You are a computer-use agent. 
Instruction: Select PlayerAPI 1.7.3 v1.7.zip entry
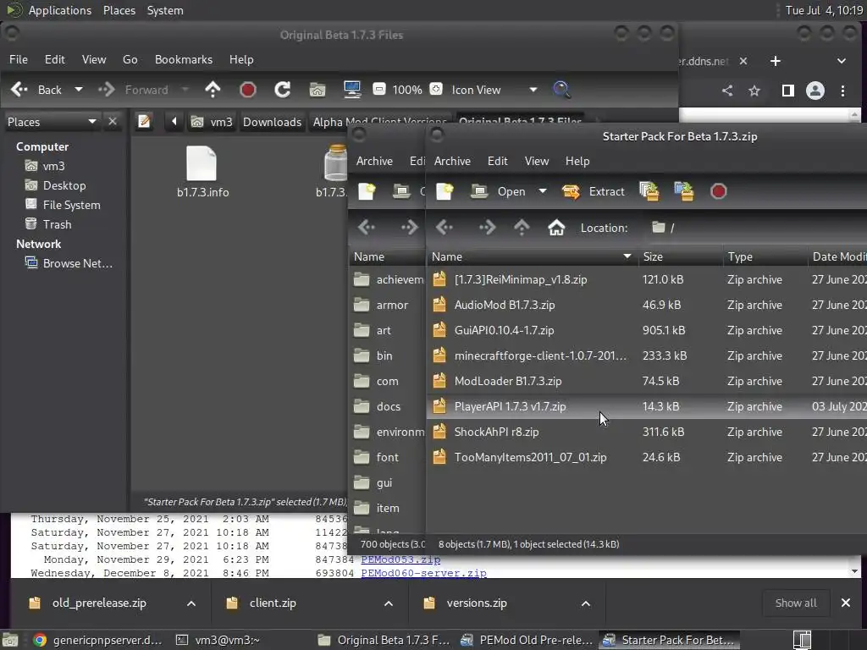point(647,407)
